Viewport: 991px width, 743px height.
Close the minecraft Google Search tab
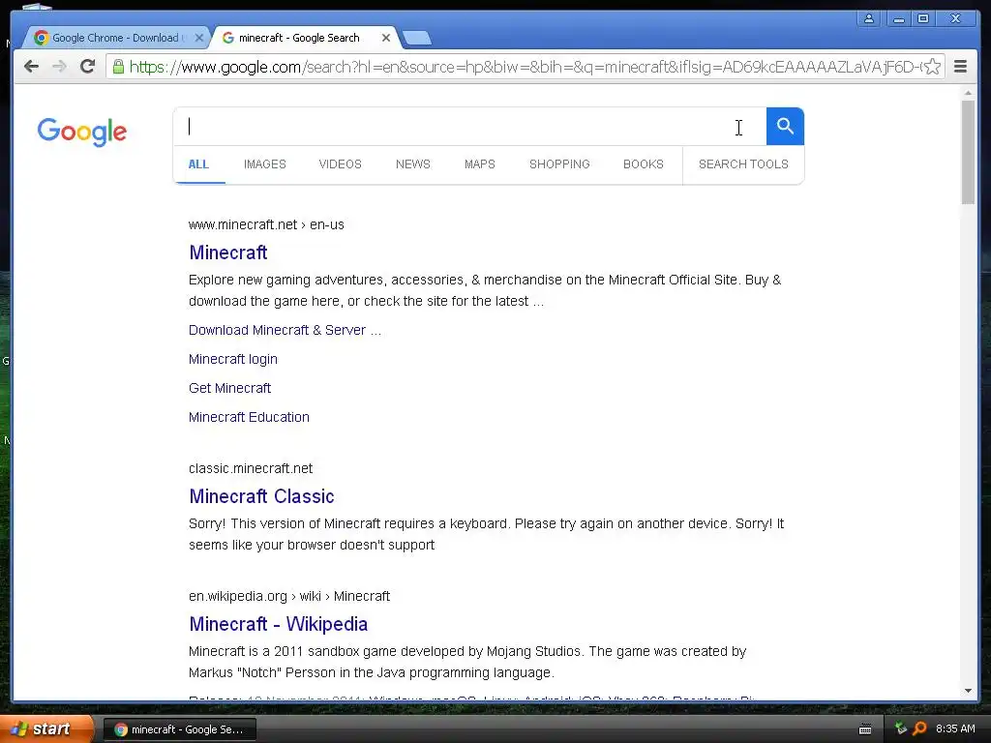click(x=385, y=38)
